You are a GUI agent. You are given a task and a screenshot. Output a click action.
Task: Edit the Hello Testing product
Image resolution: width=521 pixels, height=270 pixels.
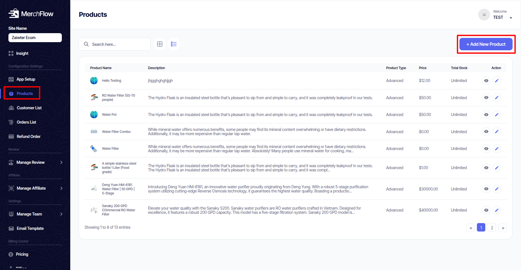point(497,81)
